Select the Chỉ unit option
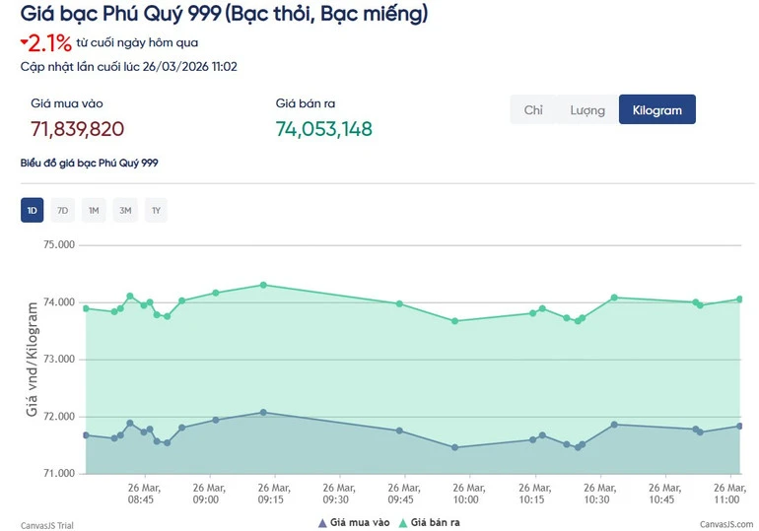 [533, 109]
